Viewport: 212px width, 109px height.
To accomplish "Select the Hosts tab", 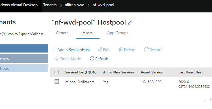I will (x=88, y=33).
